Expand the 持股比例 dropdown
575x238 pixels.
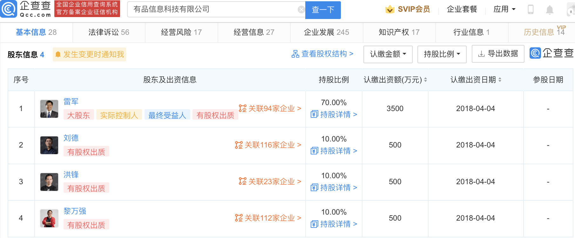442,54
